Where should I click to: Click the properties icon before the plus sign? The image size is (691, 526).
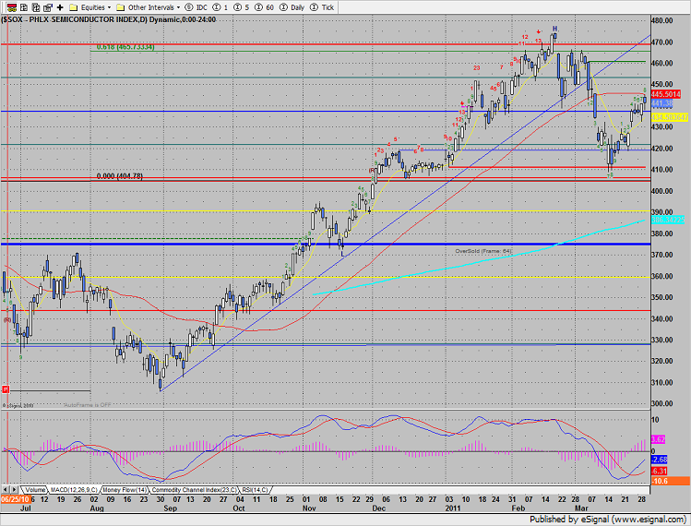click(x=48, y=7)
